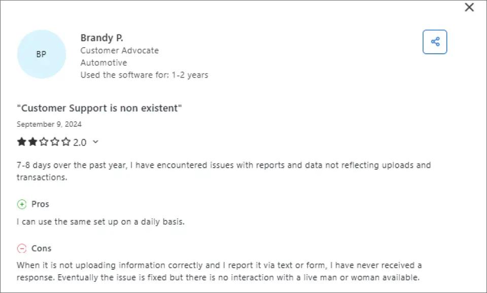Click the second filled rating star
This screenshot has height=293, width=487.
click(x=32, y=142)
